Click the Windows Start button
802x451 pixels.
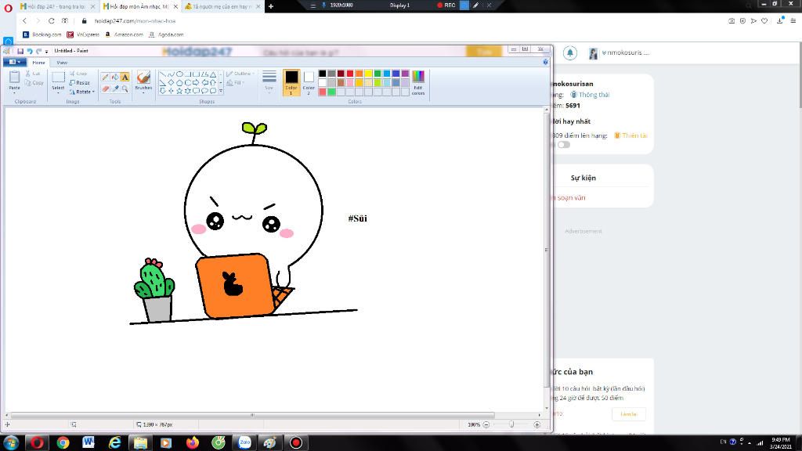(11, 443)
